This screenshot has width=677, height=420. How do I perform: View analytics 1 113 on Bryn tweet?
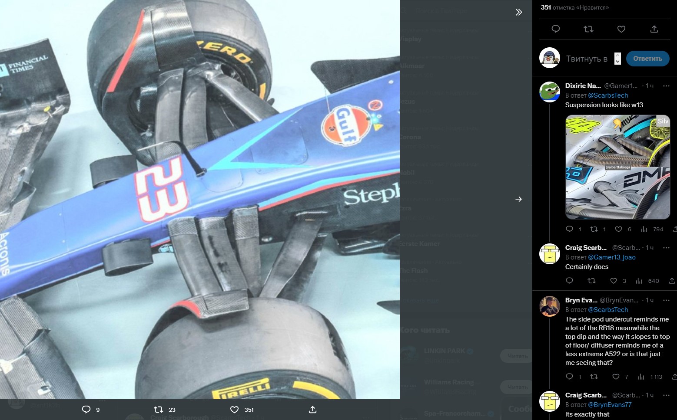[x=650, y=377]
